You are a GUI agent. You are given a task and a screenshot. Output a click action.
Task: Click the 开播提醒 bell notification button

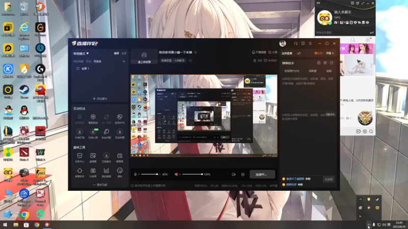(x=259, y=52)
